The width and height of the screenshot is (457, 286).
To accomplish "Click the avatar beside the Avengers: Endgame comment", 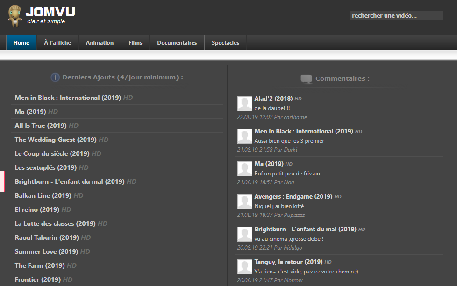I will pyautogui.click(x=244, y=202).
